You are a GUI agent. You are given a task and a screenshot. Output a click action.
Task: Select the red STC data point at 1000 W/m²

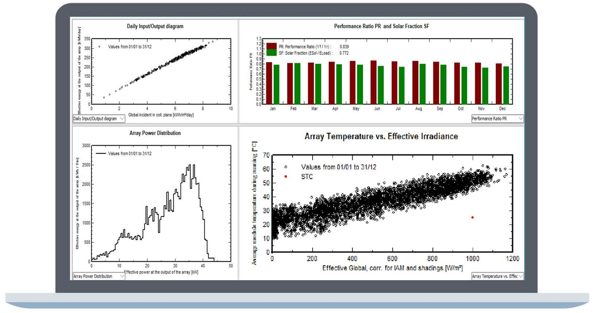[473, 218]
